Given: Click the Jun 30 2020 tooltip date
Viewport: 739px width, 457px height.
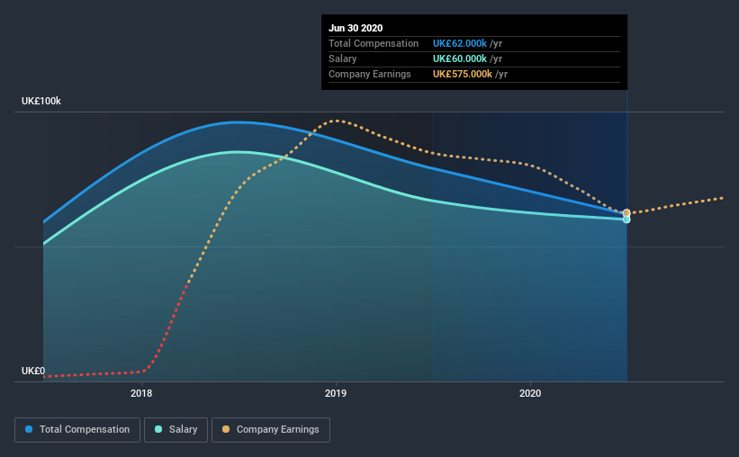Looking at the screenshot, I should pos(356,28).
